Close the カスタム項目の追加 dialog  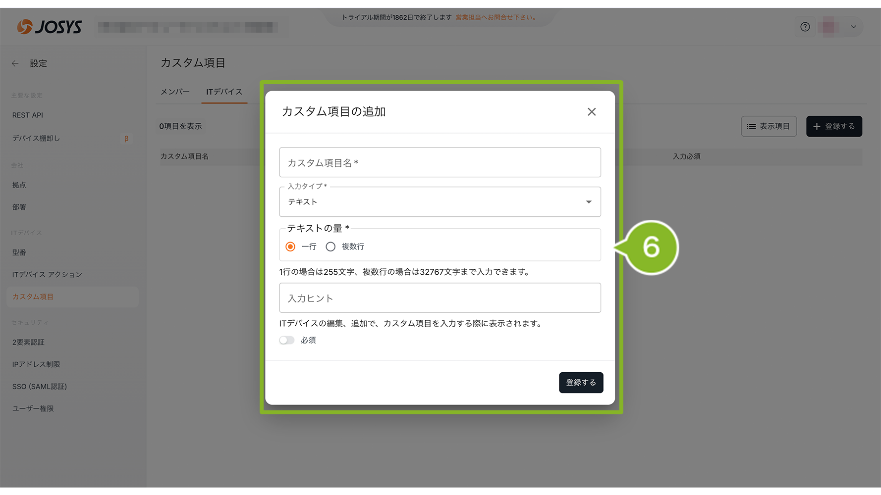pyautogui.click(x=591, y=112)
